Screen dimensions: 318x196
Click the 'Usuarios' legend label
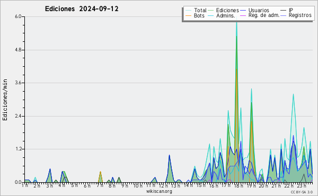(259, 10)
